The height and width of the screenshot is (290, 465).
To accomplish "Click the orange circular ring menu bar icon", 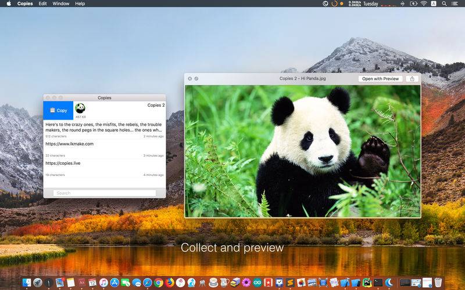I will coord(334,3).
